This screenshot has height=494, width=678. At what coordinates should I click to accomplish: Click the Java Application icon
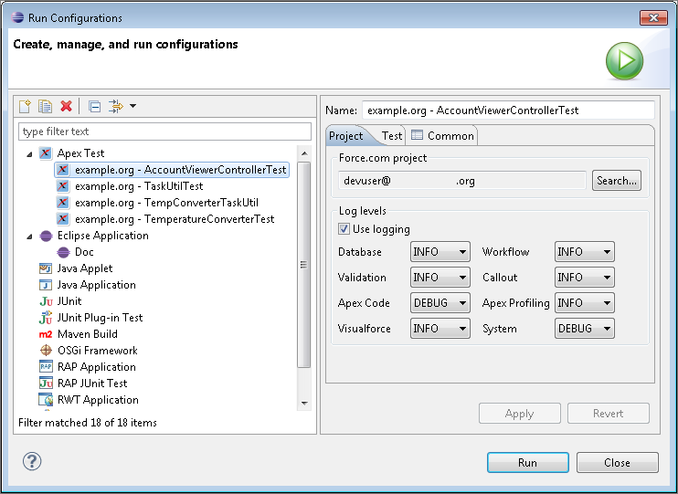coord(46,285)
